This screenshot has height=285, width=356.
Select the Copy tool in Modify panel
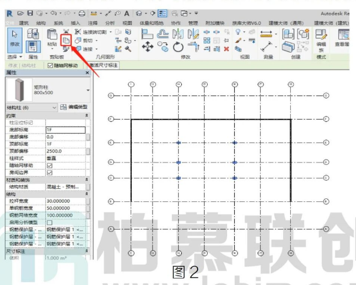[162, 47]
